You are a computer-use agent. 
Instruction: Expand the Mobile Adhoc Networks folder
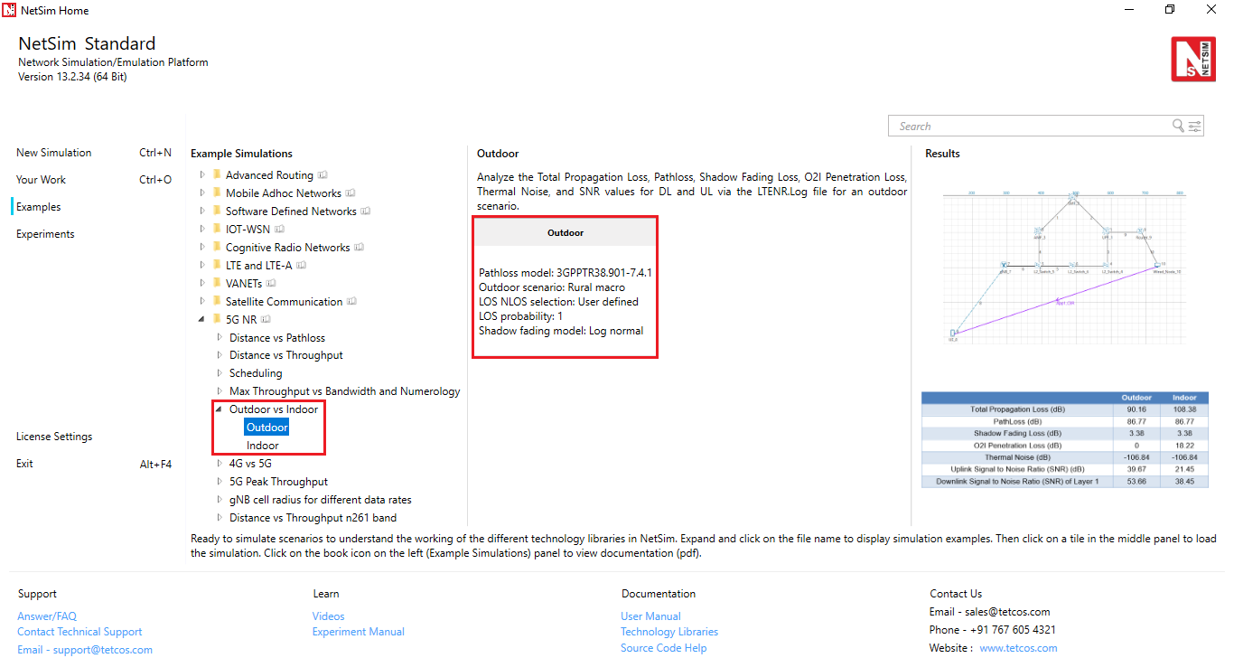pyautogui.click(x=202, y=193)
